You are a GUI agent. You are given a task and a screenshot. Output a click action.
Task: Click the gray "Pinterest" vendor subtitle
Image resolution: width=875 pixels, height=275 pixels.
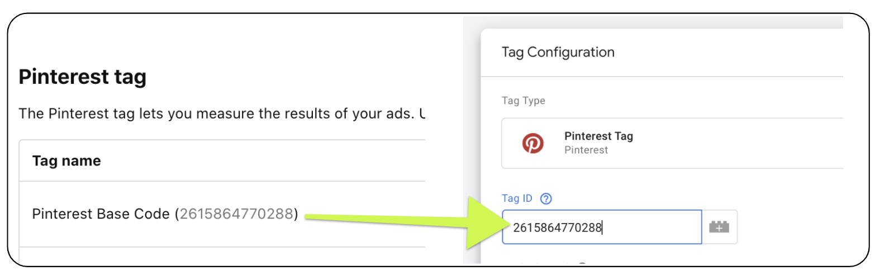(x=586, y=150)
